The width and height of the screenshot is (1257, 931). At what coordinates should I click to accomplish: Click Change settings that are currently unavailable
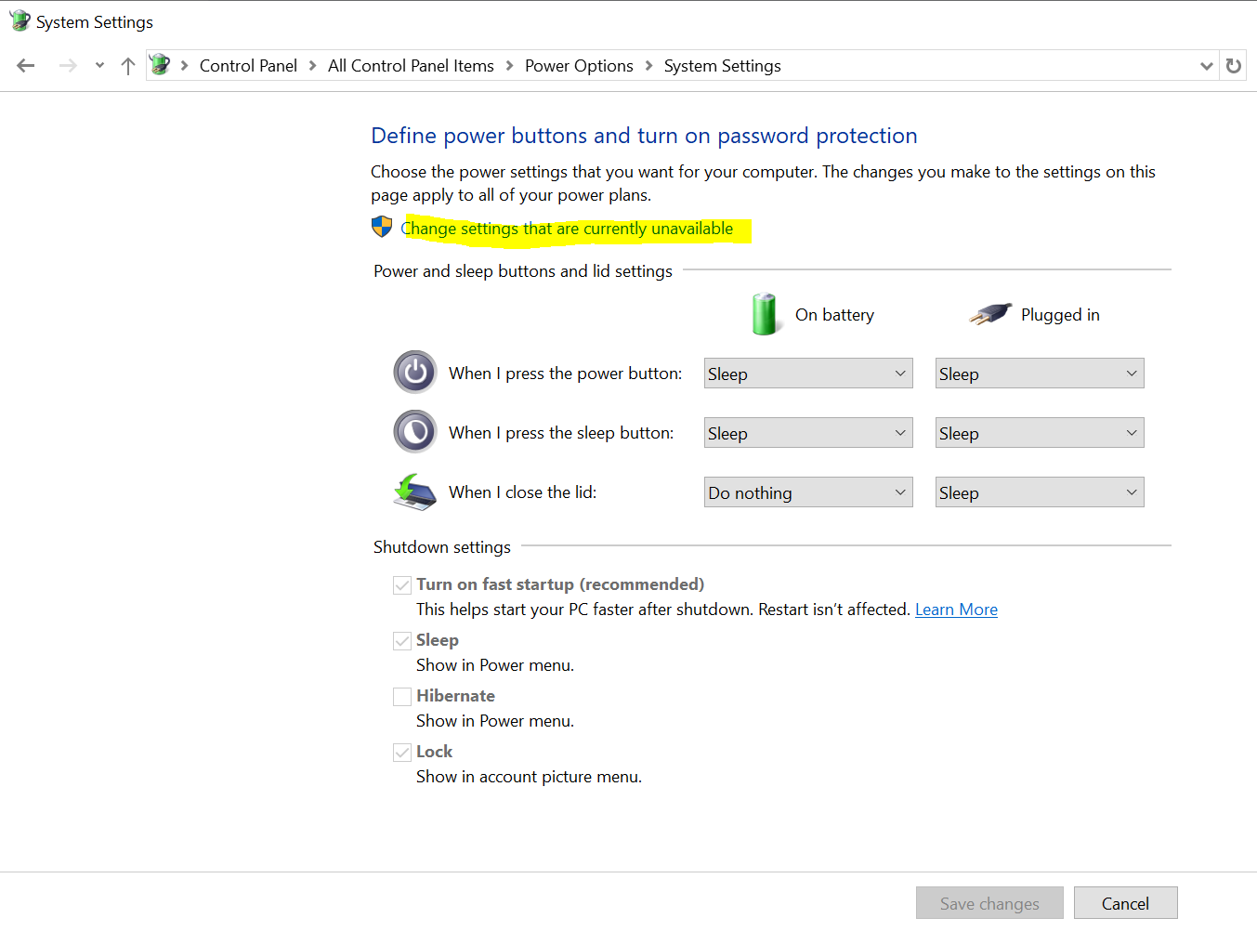click(x=567, y=229)
